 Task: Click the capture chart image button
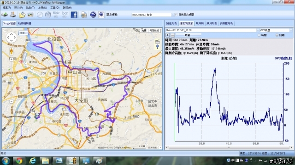pyautogui.click(x=189, y=35)
